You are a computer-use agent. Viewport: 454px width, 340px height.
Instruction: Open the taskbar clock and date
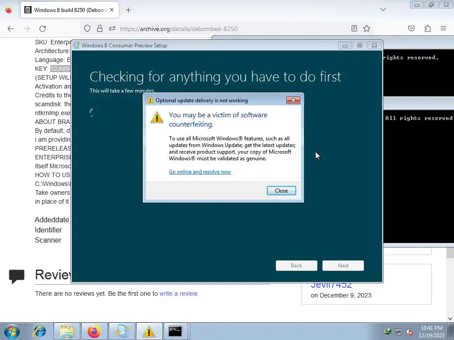click(x=431, y=332)
